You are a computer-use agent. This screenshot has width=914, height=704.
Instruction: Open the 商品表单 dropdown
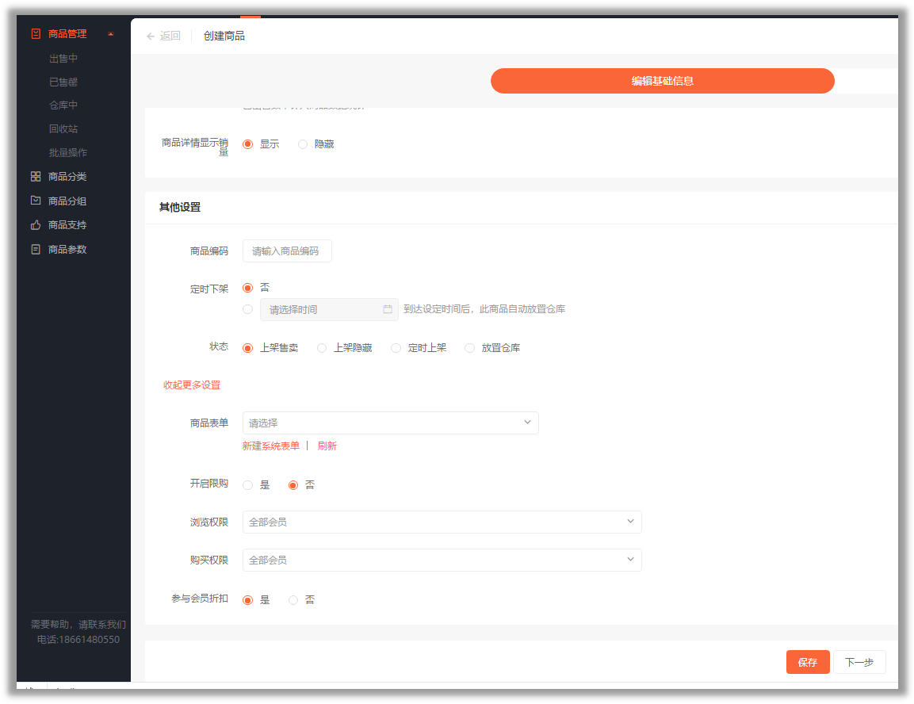(x=391, y=423)
